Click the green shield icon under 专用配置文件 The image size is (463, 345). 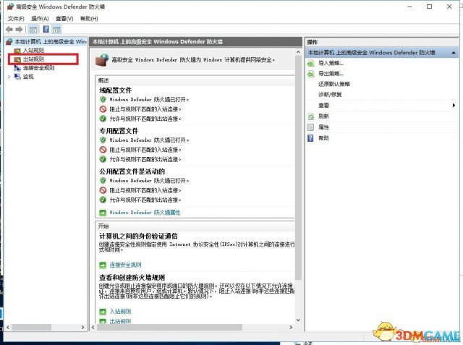103,140
